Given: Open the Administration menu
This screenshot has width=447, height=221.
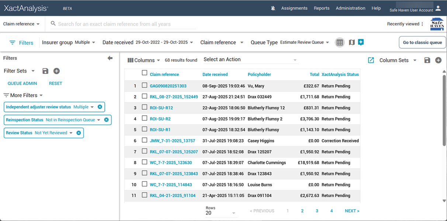Looking at the screenshot, I should (350, 8).
